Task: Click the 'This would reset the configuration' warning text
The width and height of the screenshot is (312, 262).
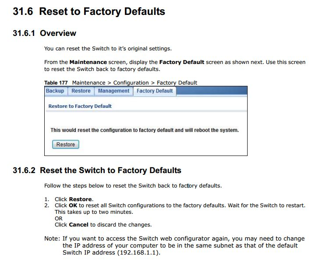Action: click(144, 130)
